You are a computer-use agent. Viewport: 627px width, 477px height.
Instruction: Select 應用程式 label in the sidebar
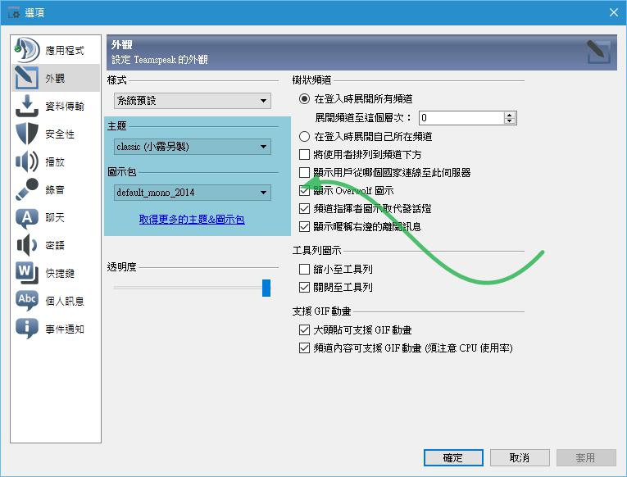point(65,51)
